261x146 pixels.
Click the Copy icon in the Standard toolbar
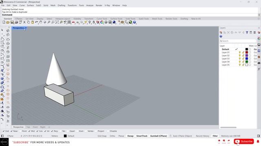pos(28,22)
